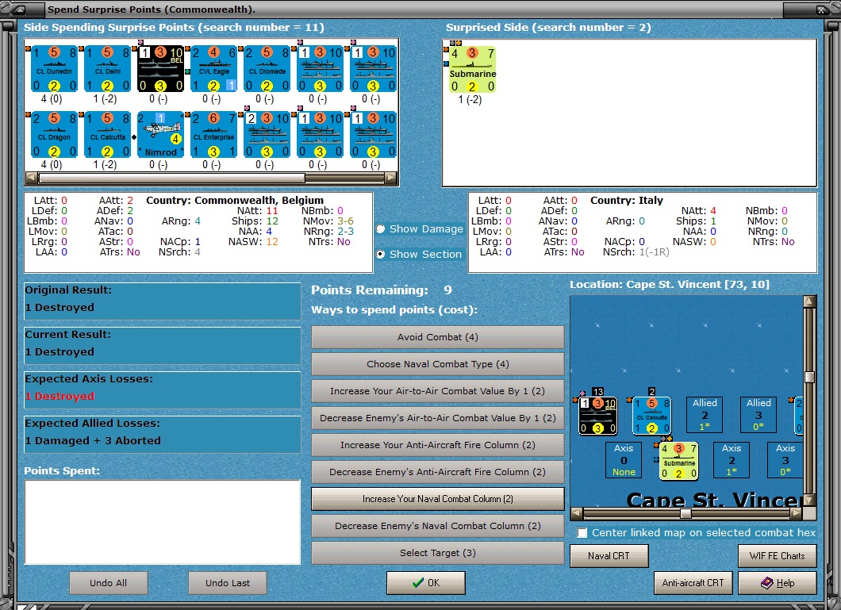The width and height of the screenshot is (841, 610).
Task: Select the CL Delhi ship counter
Action: 108,69
